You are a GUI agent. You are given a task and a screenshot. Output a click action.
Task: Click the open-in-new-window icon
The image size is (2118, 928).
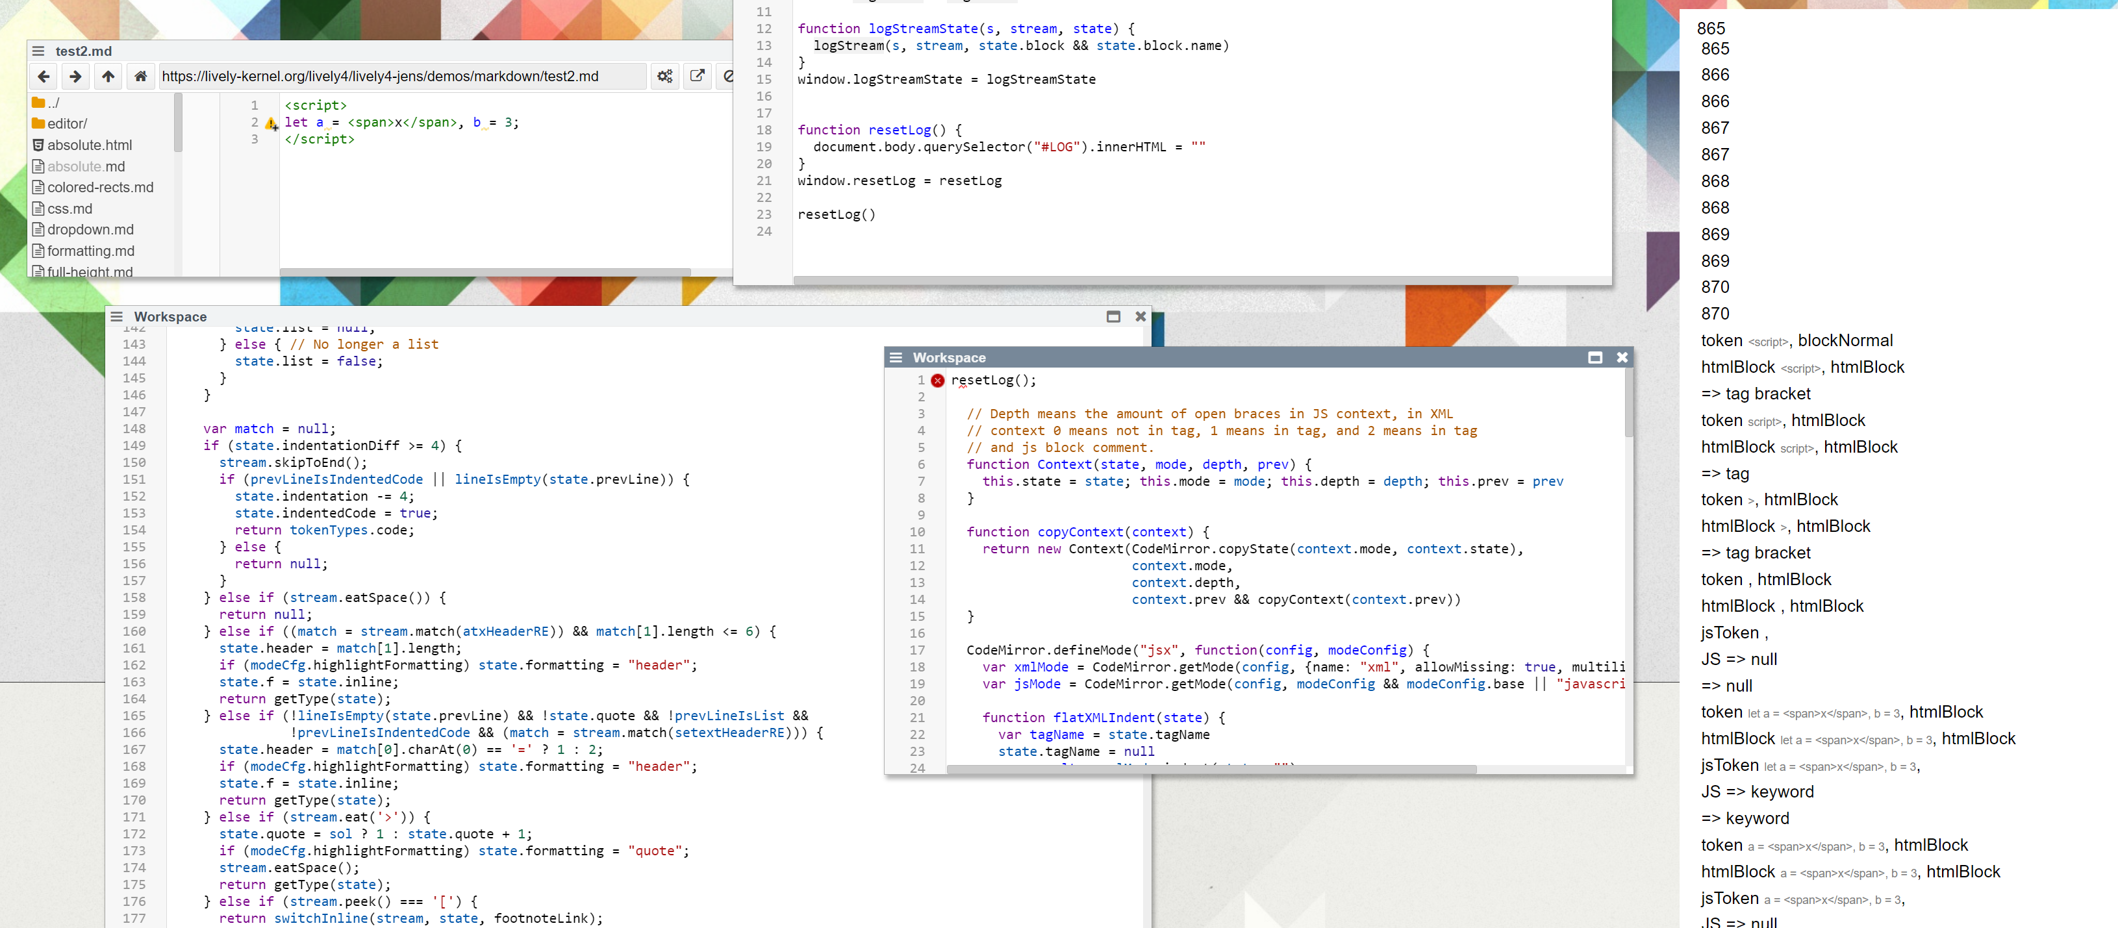pos(697,77)
